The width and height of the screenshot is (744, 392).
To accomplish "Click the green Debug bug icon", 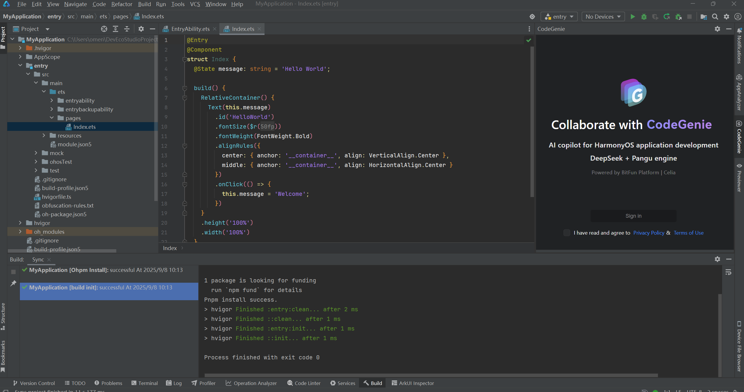I will (x=644, y=17).
